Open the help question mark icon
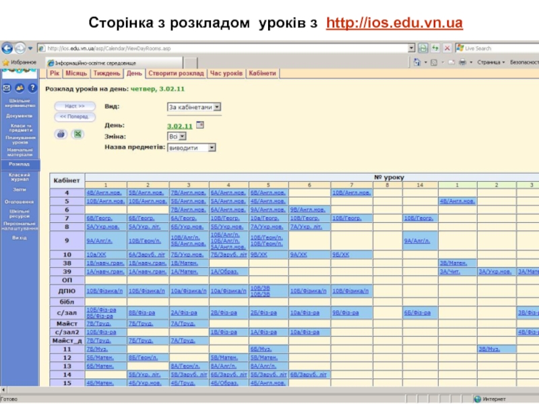 coord(32,88)
